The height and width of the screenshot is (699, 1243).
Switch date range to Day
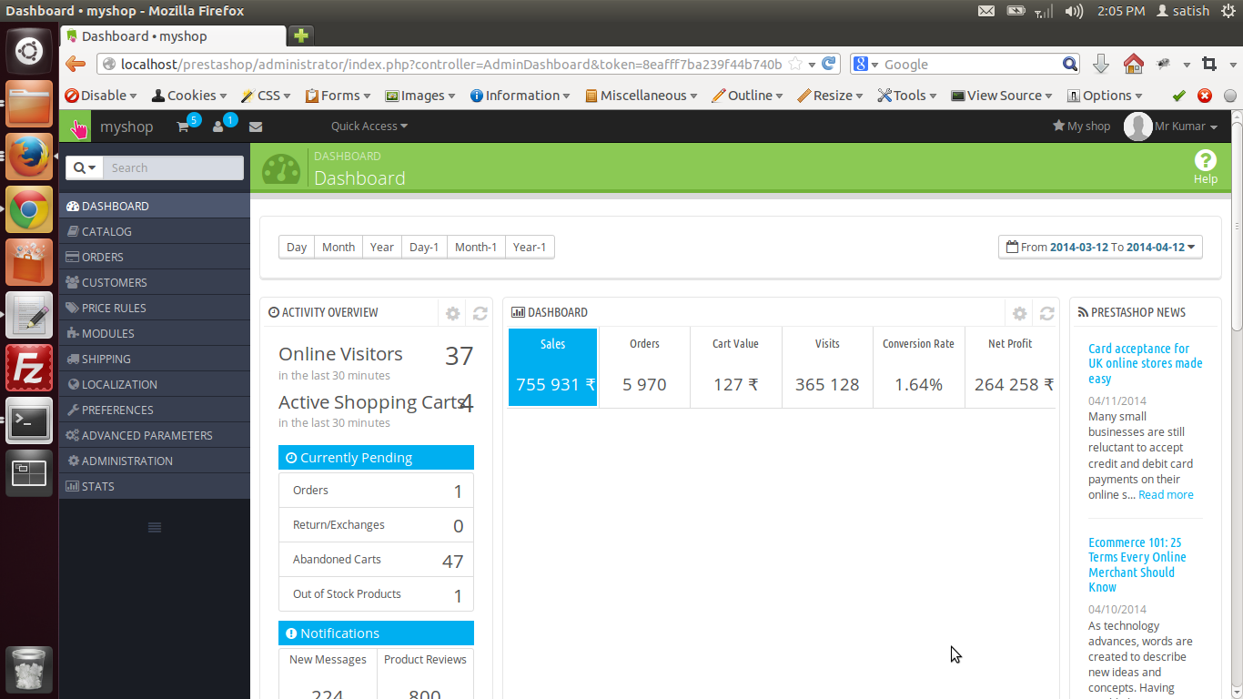click(297, 248)
